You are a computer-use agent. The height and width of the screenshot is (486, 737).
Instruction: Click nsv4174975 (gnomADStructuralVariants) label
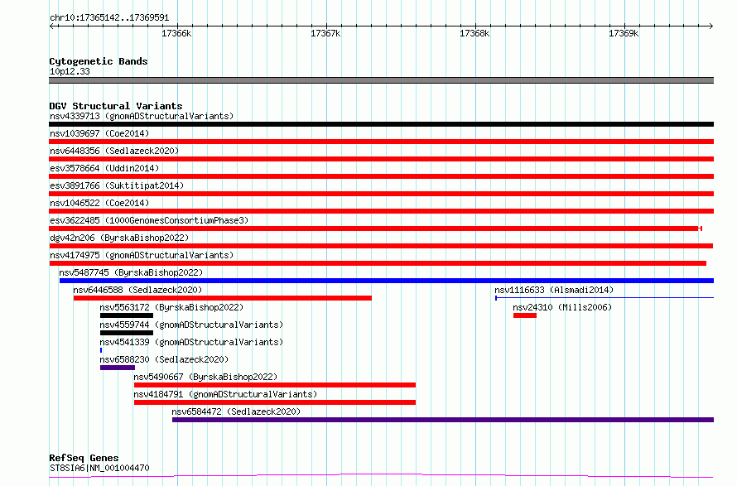142,255
